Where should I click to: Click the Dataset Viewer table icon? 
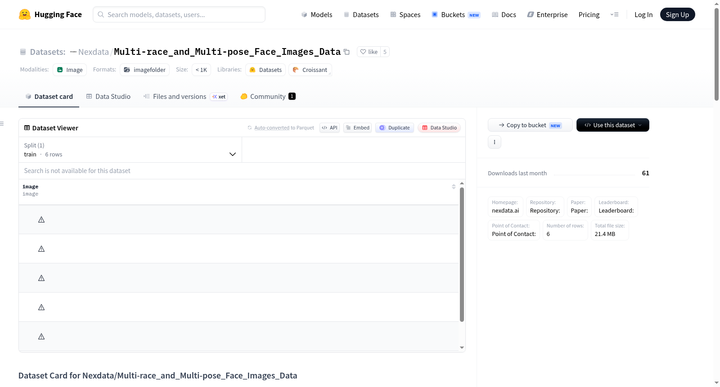[27, 128]
